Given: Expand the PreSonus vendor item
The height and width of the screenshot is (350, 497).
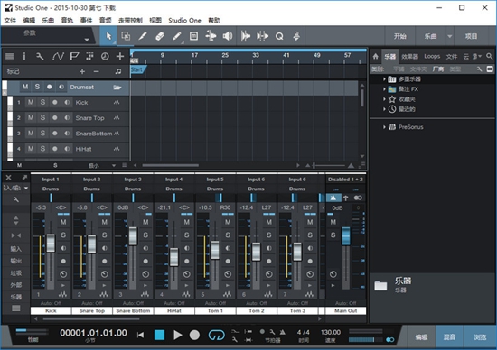Looking at the screenshot, I should point(384,127).
